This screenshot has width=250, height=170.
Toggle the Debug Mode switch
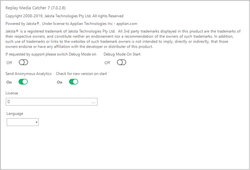23,62
